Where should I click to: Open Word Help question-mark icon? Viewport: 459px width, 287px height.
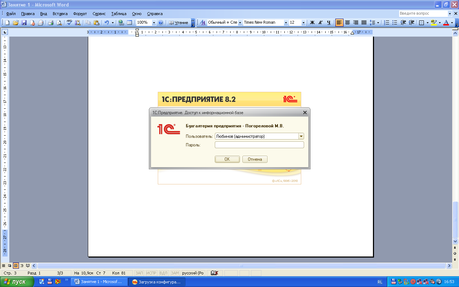161,23
